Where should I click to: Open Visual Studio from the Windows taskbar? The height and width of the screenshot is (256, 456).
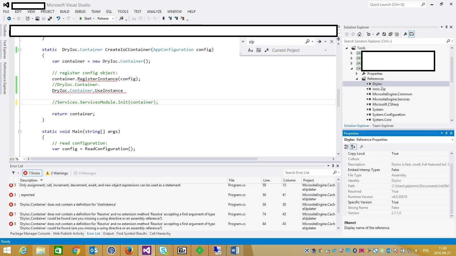click(x=146, y=250)
